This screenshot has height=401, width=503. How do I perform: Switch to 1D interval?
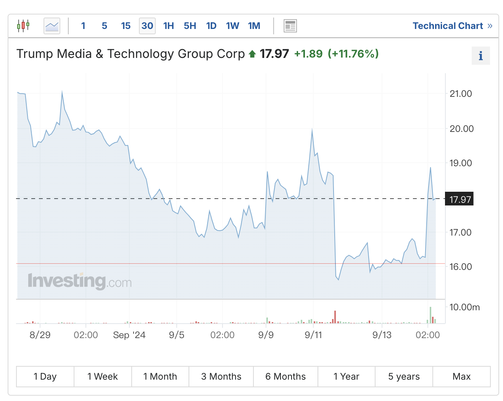pos(211,26)
